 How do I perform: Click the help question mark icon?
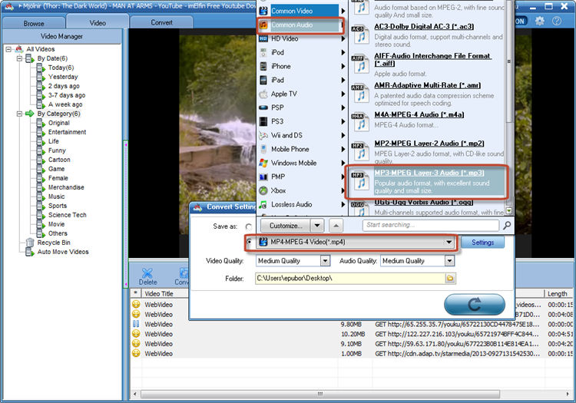coord(557,21)
